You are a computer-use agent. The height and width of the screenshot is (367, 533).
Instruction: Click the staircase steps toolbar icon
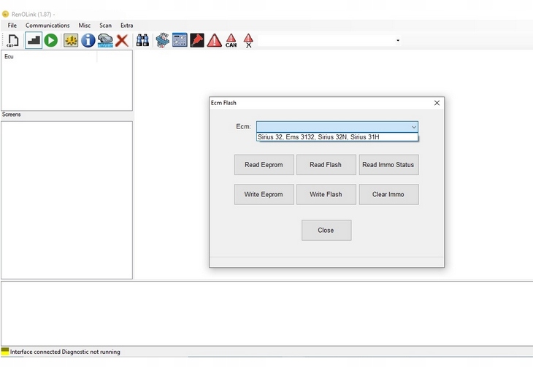coord(34,40)
